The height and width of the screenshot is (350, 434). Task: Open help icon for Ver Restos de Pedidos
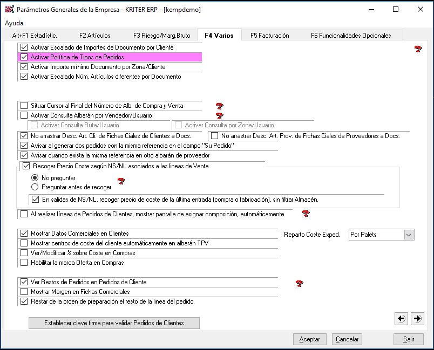pos(299,283)
